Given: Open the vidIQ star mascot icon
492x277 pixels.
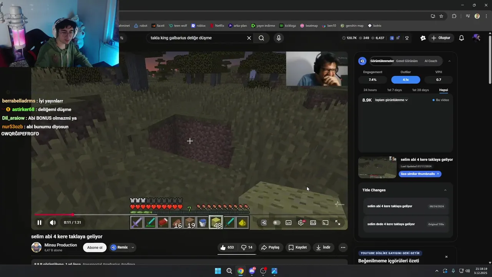Looking at the screenshot, I should point(423,38).
